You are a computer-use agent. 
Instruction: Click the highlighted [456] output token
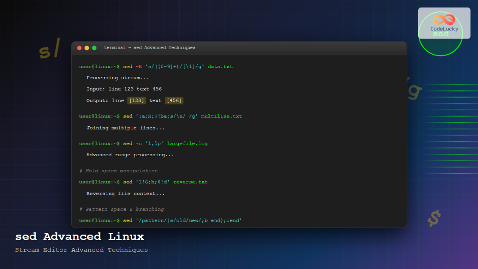point(174,100)
